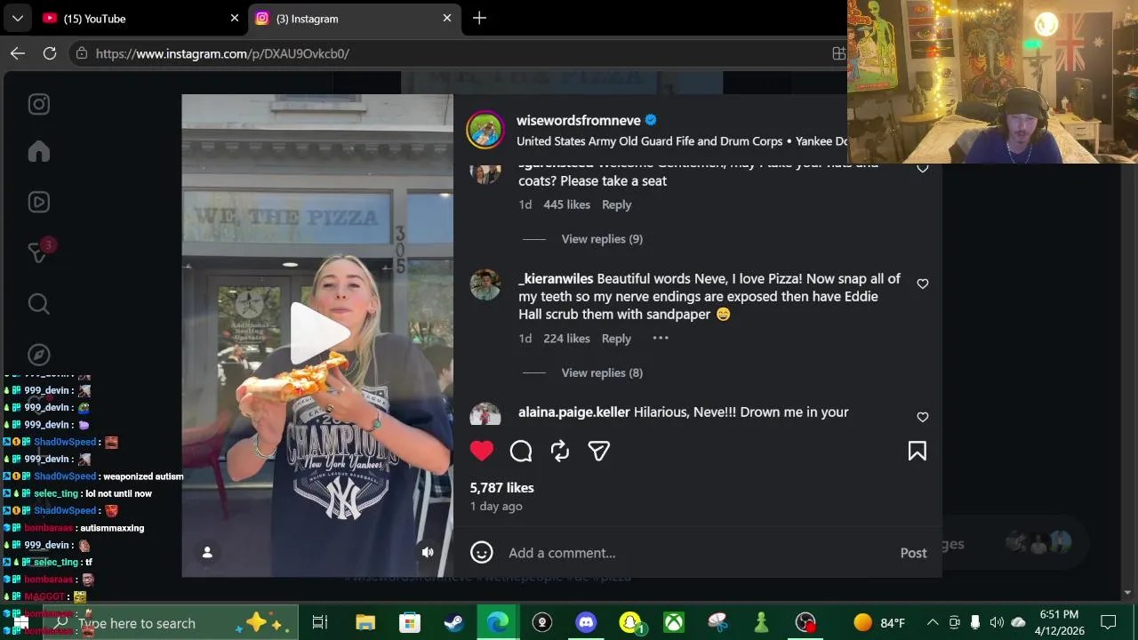The height and width of the screenshot is (640, 1138).
Task: Click the address bar URL
Action: pyautogui.click(x=222, y=53)
